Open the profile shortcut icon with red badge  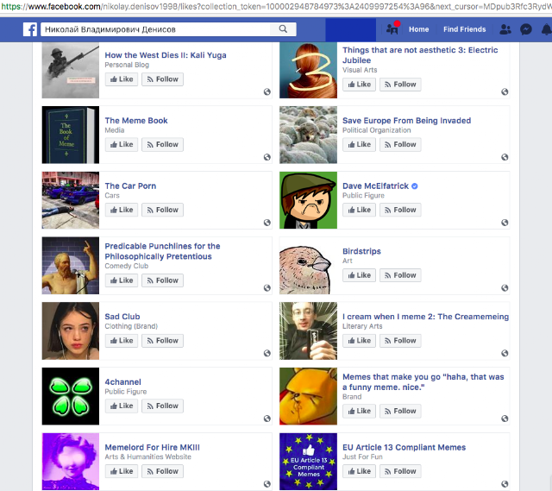coord(392,28)
